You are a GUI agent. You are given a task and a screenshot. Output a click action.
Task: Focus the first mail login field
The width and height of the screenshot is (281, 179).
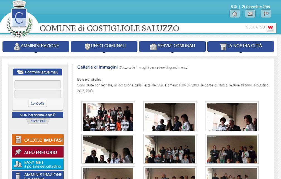(38, 84)
